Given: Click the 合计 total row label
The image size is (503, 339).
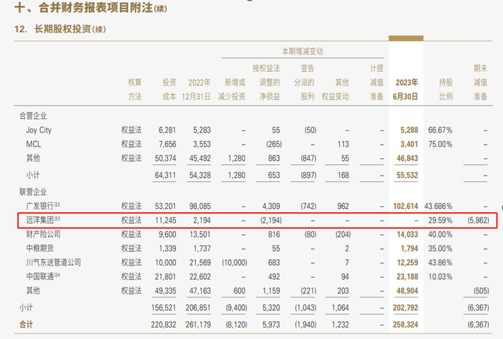Looking at the screenshot, I should (26, 325).
